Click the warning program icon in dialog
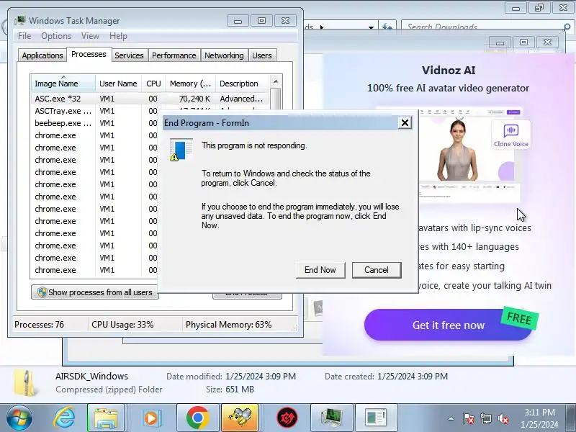 181,150
